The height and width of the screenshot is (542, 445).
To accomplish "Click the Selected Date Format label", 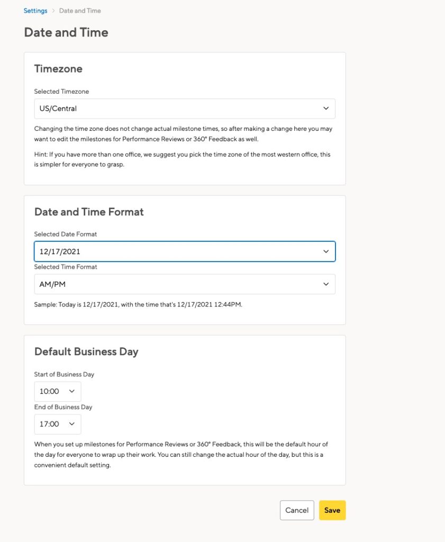I will point(65,234).
